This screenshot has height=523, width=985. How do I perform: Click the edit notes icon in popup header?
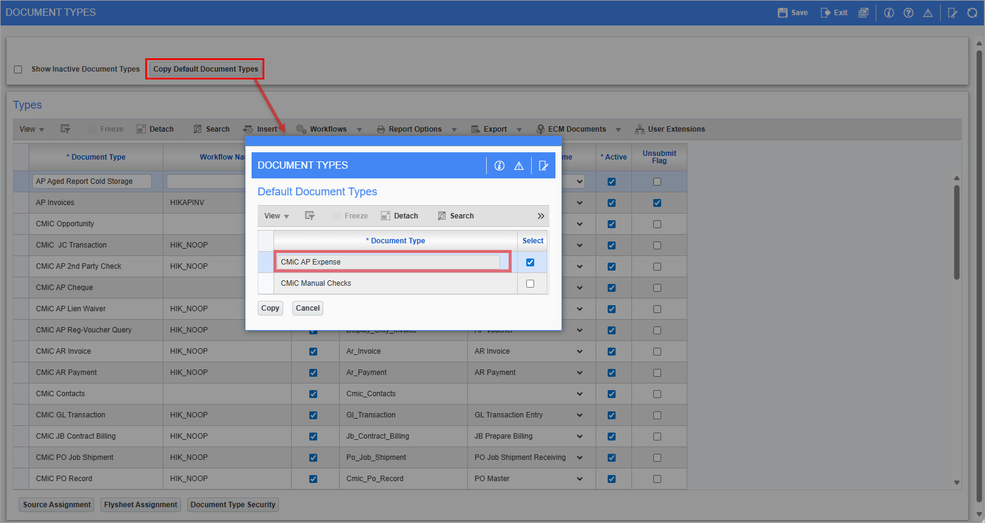point(543,166)
